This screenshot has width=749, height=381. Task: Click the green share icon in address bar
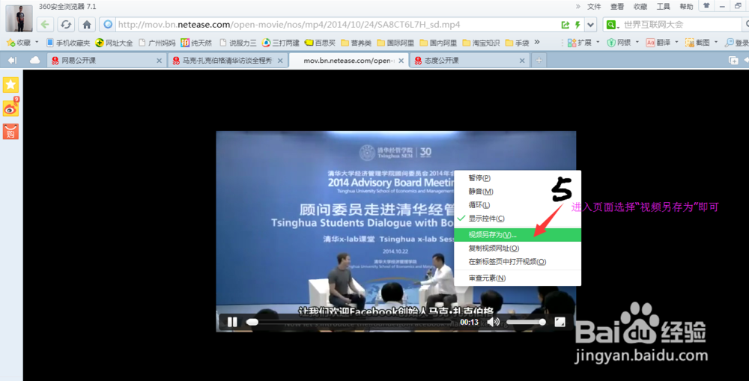click(565, 25)
